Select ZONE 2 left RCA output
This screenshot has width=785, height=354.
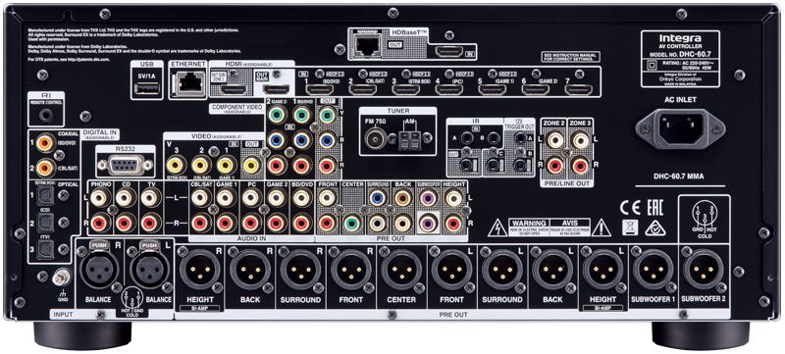pos(555,139)
